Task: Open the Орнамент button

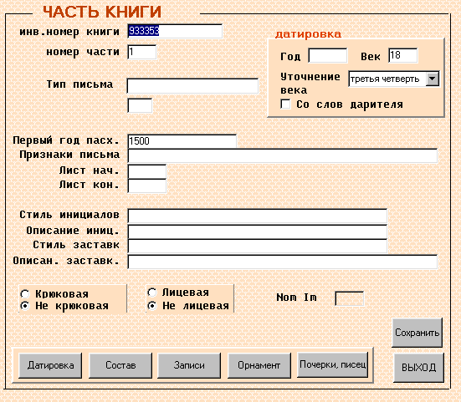Action: (x=259, y=365)
